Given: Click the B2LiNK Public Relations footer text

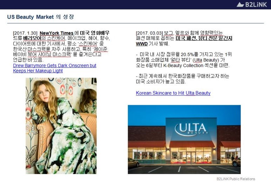Looking at the screenshot, I should [236, 179].
